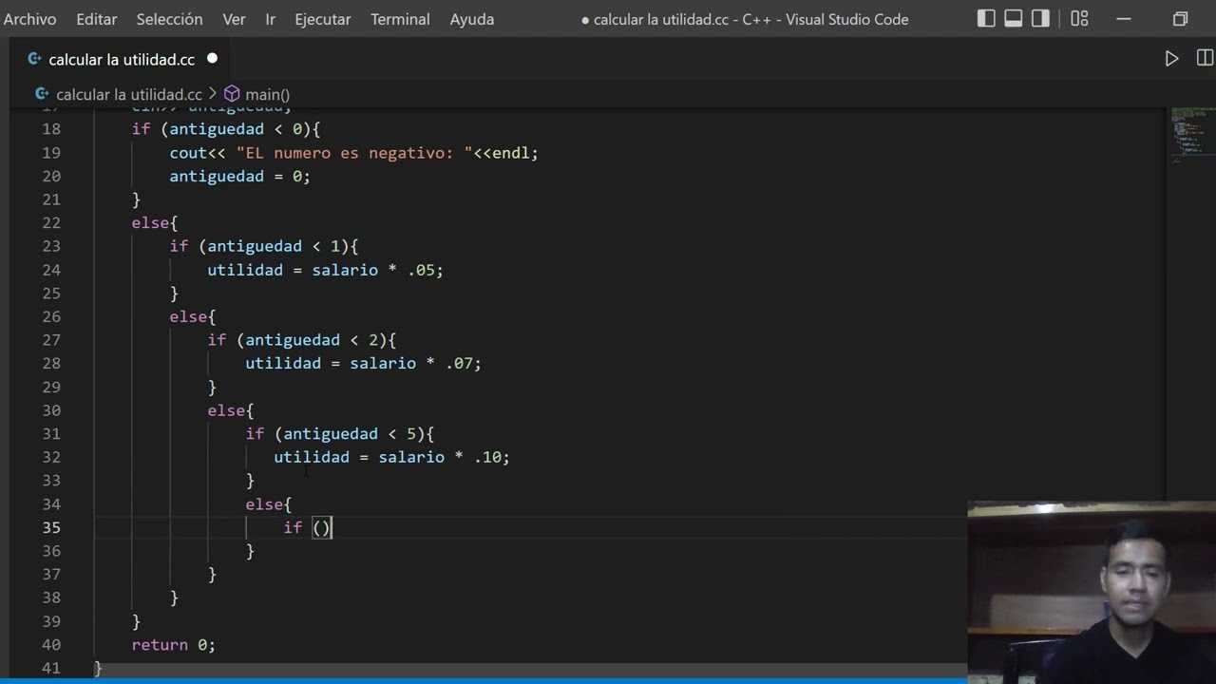The image size is (1216, 684).
Task: Click the C++ file icon in the tab
Action: tap(34, 59)
